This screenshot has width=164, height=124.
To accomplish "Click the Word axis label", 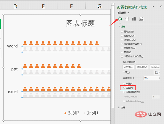I will [x=12, y=46].
